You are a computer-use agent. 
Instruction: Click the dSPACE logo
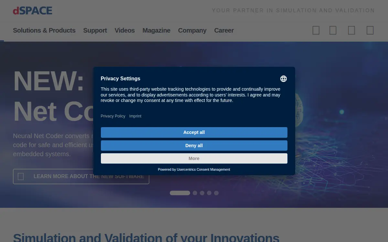pyautogui.click(x=32, y=11)
